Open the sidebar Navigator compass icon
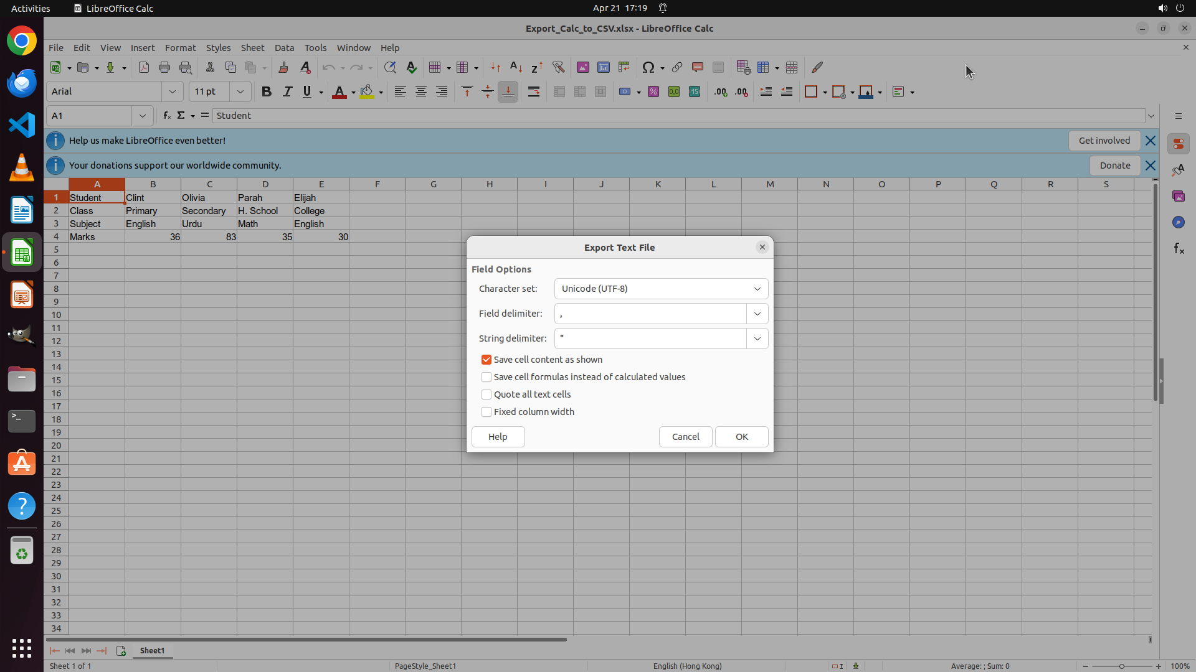The height and width of the screenshot is (672, 1196). click(x=1178, y=222)
